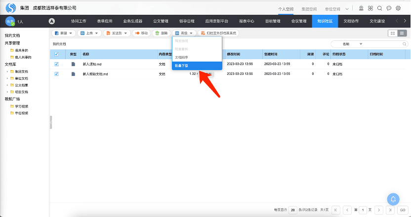Image resolution: width=411 pixels, height=217 pixels.
Task: Click the Seeyon logo icon
Action: (x=11, y=8)
